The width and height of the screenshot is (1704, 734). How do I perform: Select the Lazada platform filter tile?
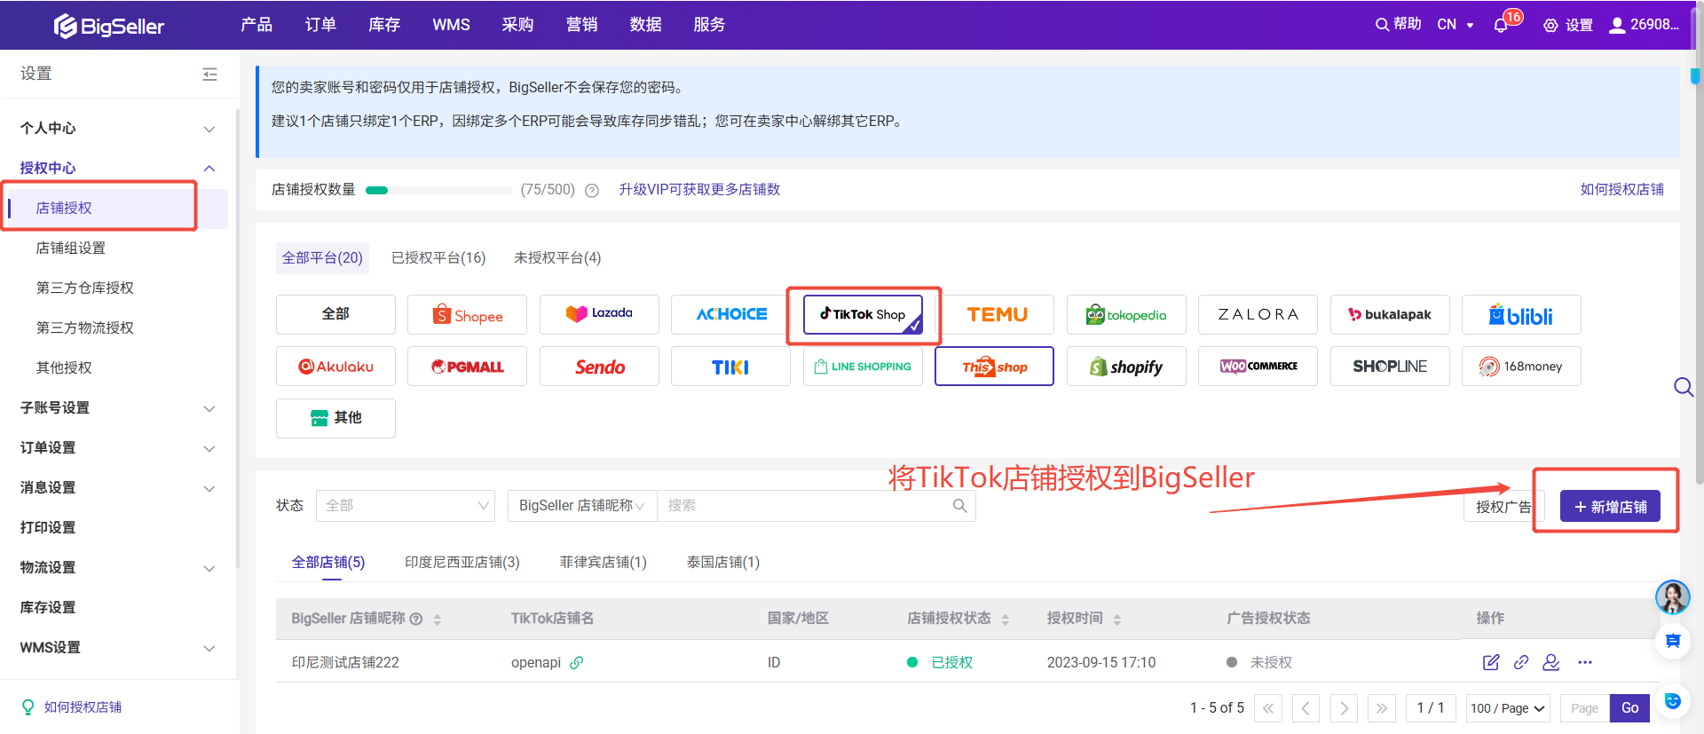599,314
